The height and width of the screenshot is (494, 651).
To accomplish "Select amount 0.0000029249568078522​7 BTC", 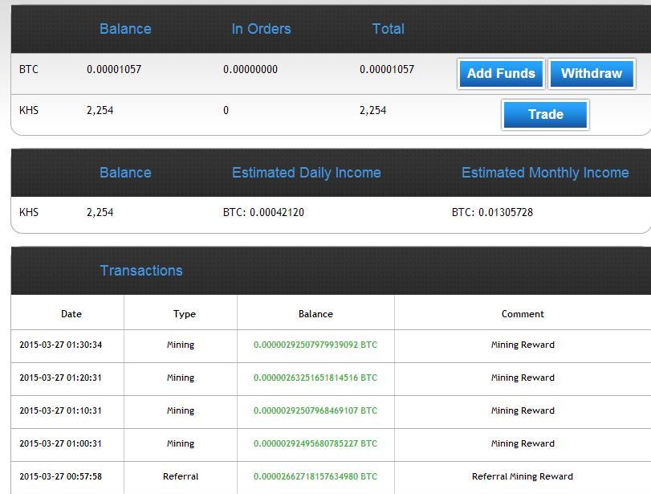I will click(x=315, y=443).
